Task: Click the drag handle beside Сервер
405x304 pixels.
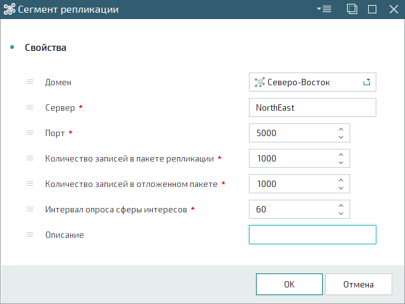Action: pyautogui.click(x=30, y=107)
